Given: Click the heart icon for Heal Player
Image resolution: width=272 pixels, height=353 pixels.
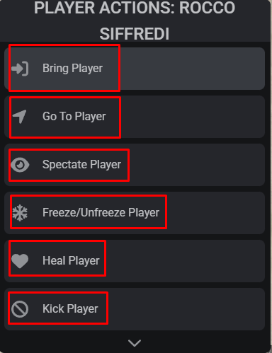Looking at the screenshot, I should pyautogui.click(x=20, y=261).
